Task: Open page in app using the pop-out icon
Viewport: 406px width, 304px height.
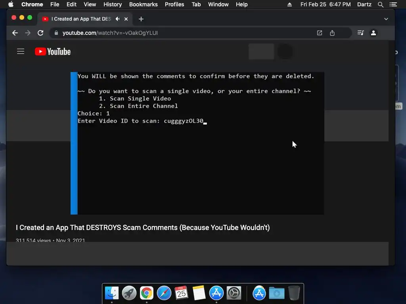Action: click(x=320, y=33)
